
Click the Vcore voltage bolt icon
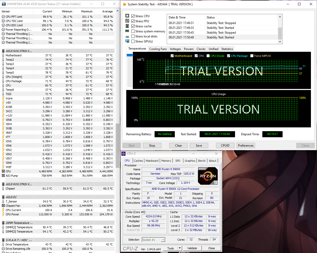click(x=3, y=98)
